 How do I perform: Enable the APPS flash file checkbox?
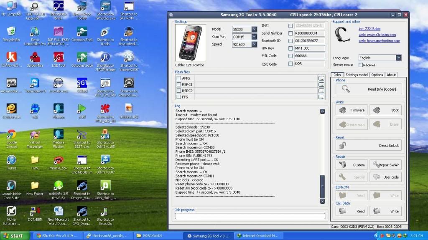coord(179,78)
